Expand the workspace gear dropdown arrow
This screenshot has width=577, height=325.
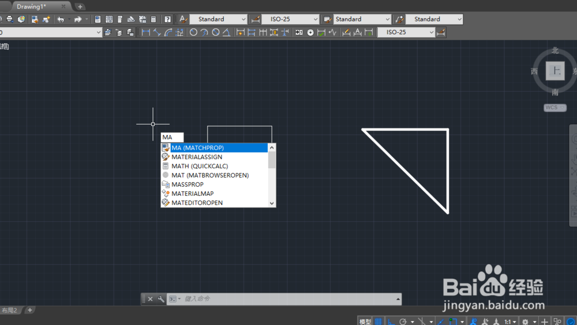coord(535,322)
